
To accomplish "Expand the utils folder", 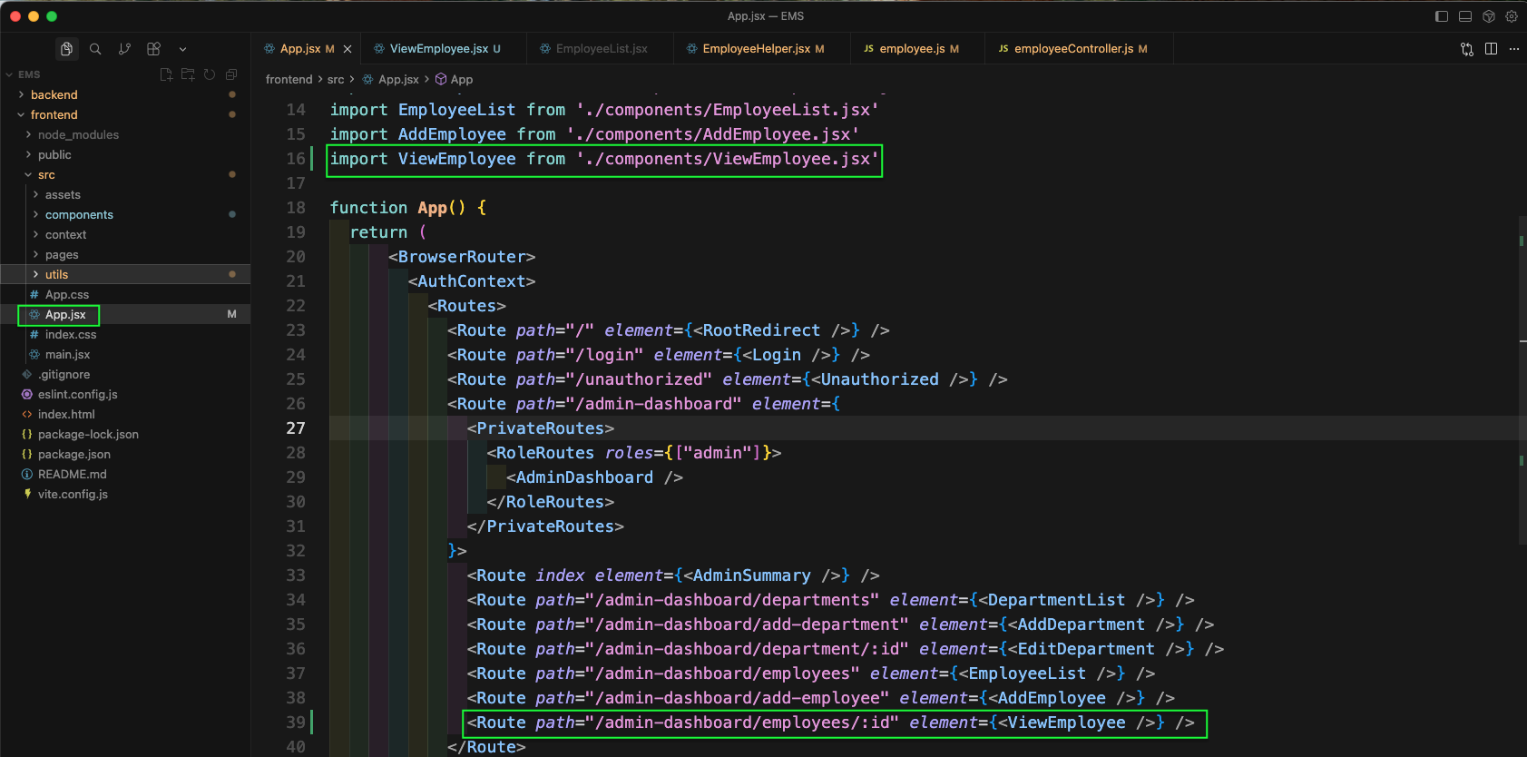I will pos(125,274).
